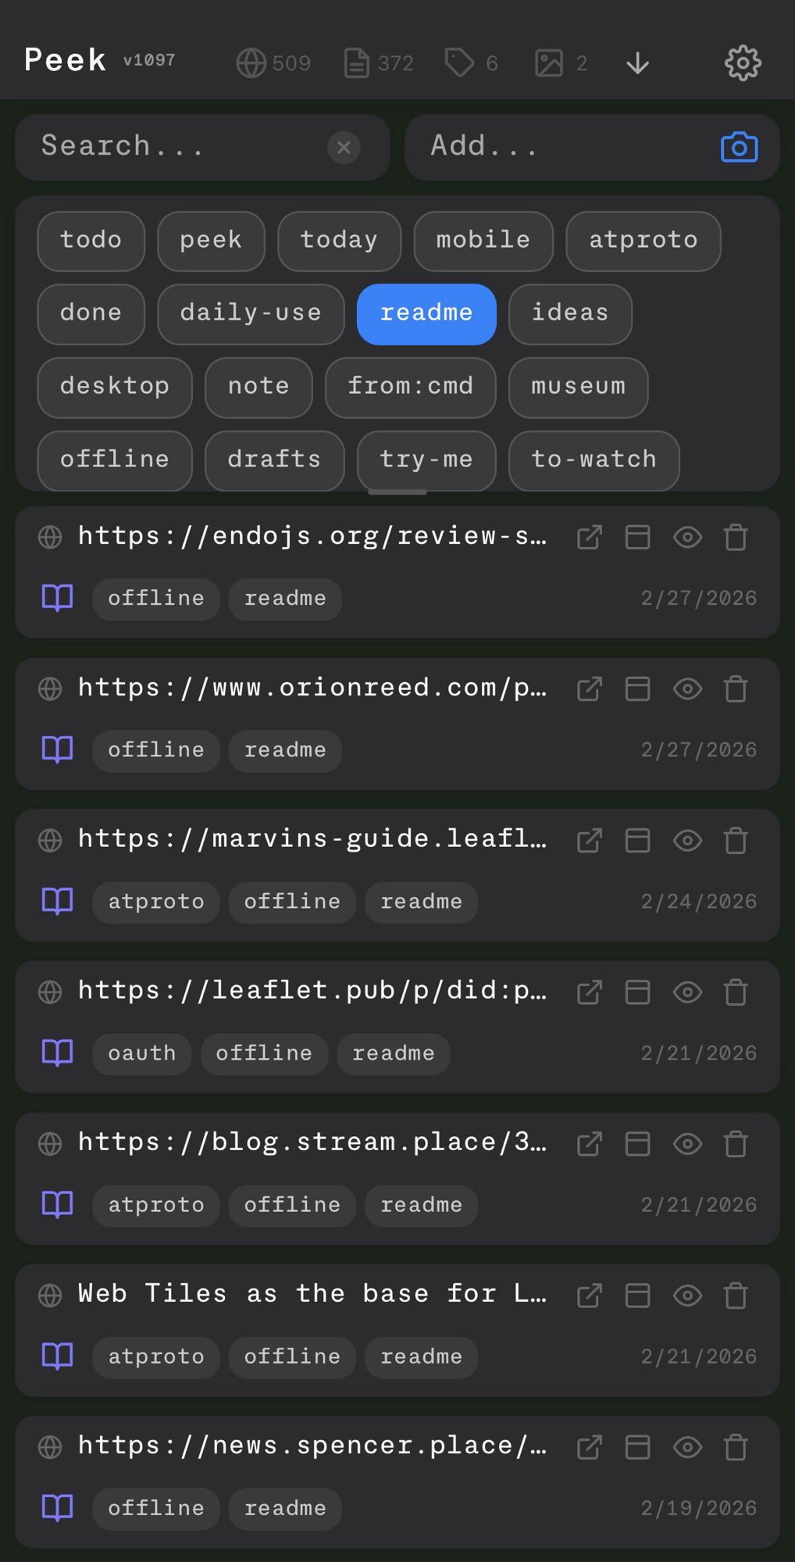Focus the Search input field
The width and height of the screenshot is (795, 1562).
[x=180, y=147]
